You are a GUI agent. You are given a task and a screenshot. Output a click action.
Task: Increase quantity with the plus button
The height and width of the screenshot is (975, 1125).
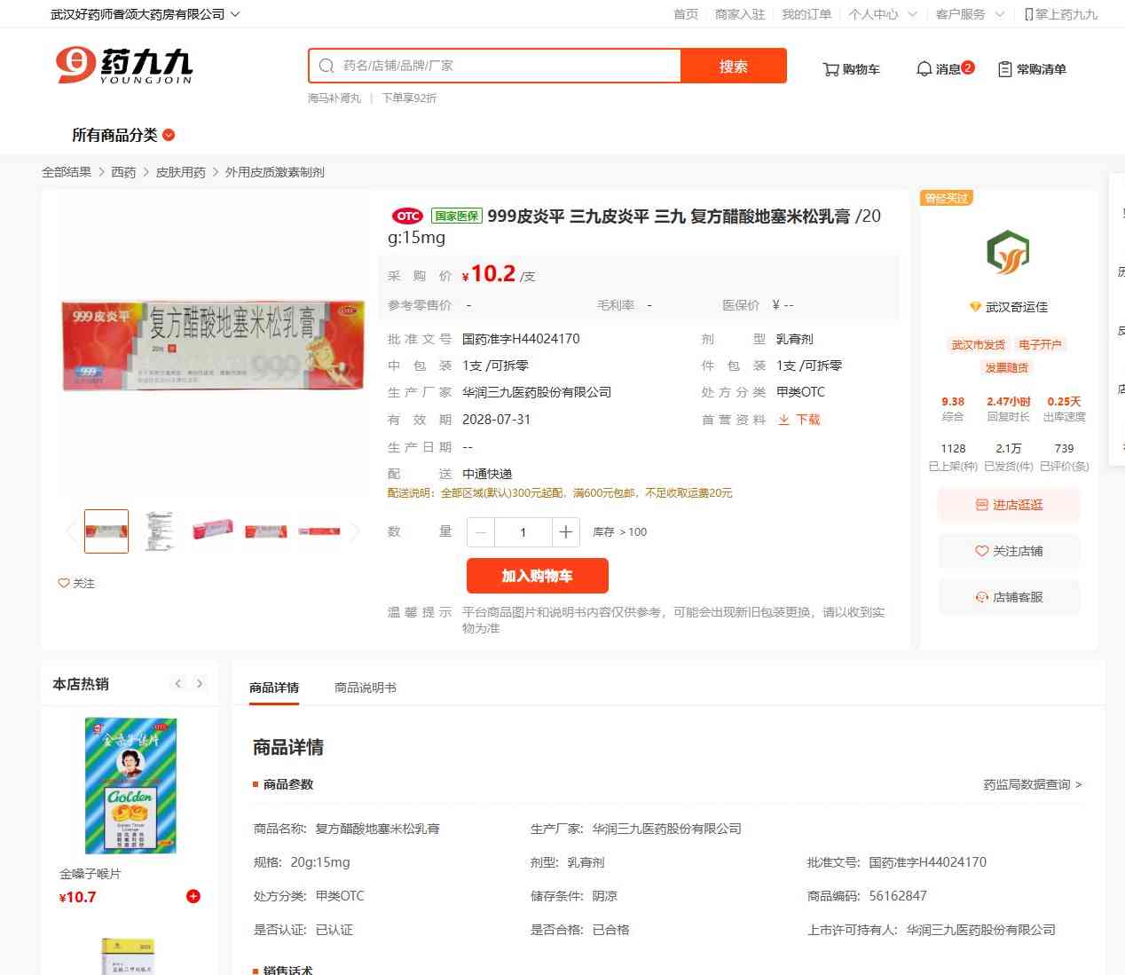pyautogui.click(x=565, y=532)
